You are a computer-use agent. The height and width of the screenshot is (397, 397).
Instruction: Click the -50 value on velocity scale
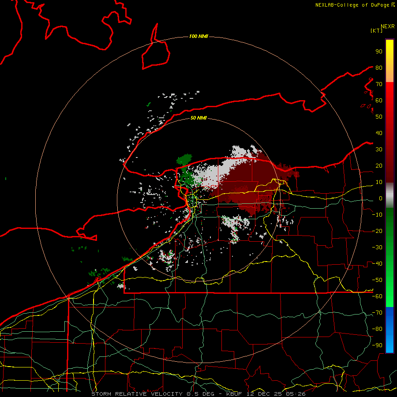[x=377, y=280]
